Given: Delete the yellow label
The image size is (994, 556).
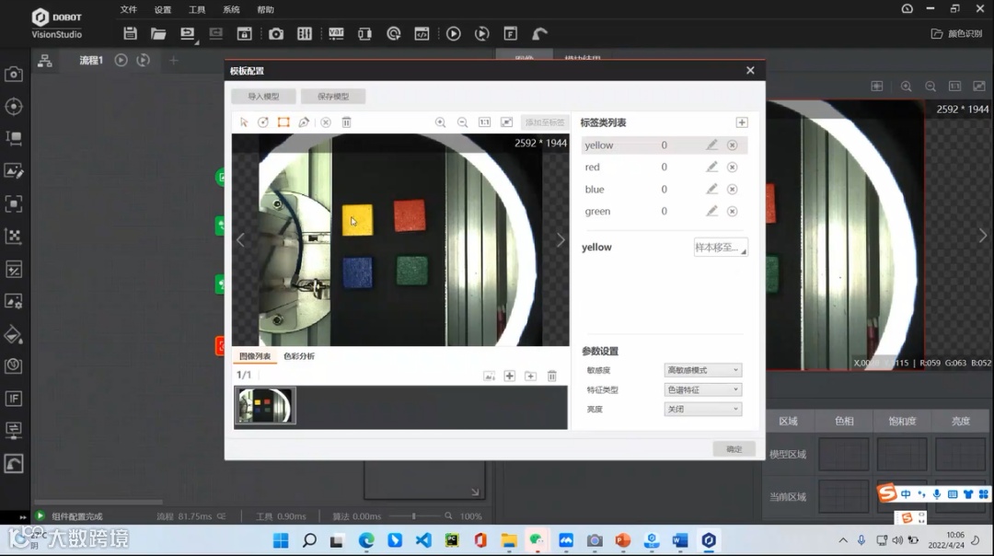Looking at the screenshot, I should click(x=733, y=145).
